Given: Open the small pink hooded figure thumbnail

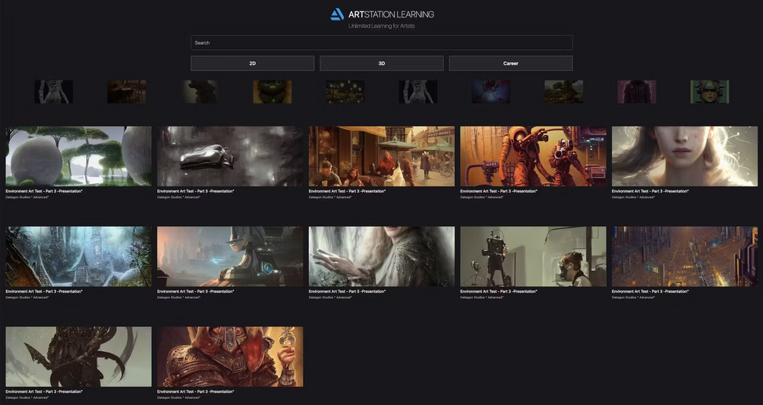Looking at the screenshot, I should point(636,92).
